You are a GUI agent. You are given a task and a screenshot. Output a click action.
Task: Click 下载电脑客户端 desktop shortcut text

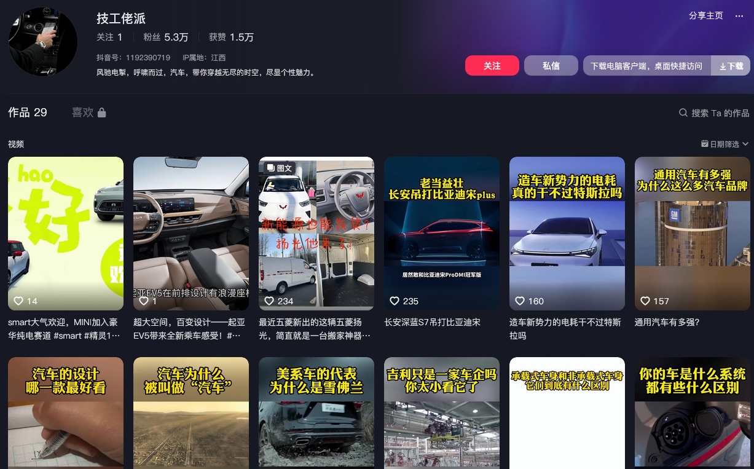(x=646, y=66)
